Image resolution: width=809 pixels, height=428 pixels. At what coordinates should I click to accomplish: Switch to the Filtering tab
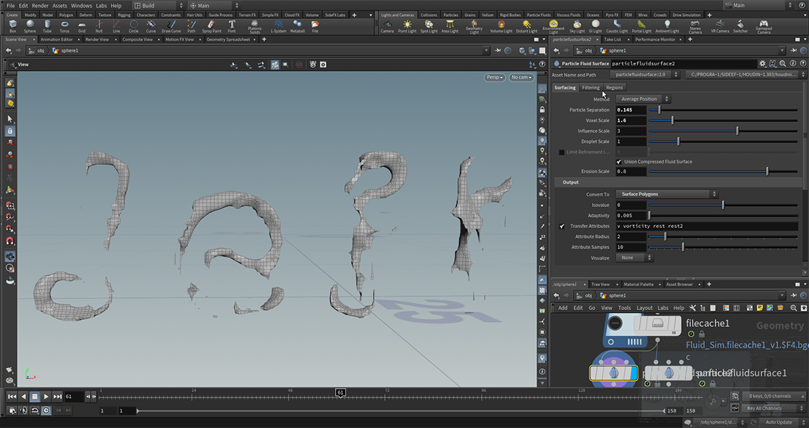pyautogui.click(x=591, y=88)
